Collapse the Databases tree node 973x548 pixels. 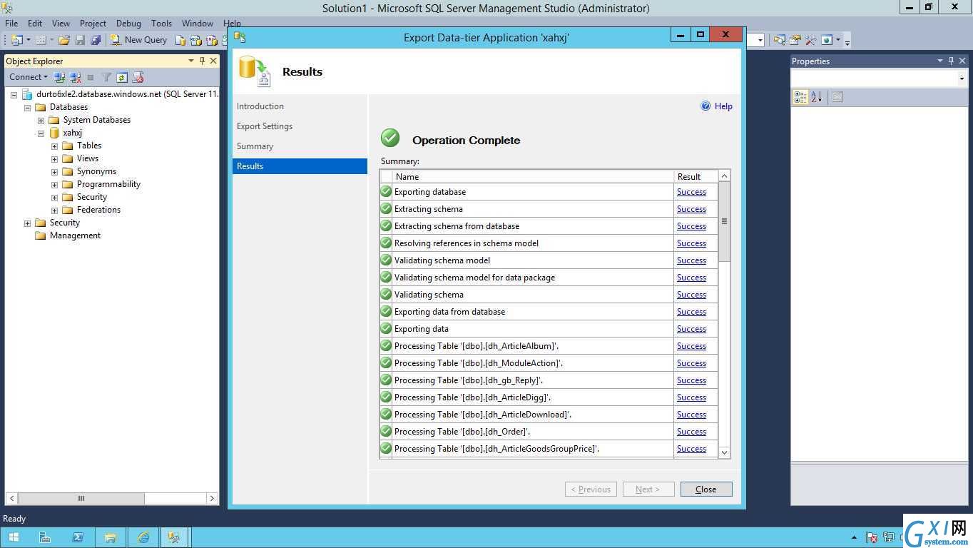click(x=28, y=107)
